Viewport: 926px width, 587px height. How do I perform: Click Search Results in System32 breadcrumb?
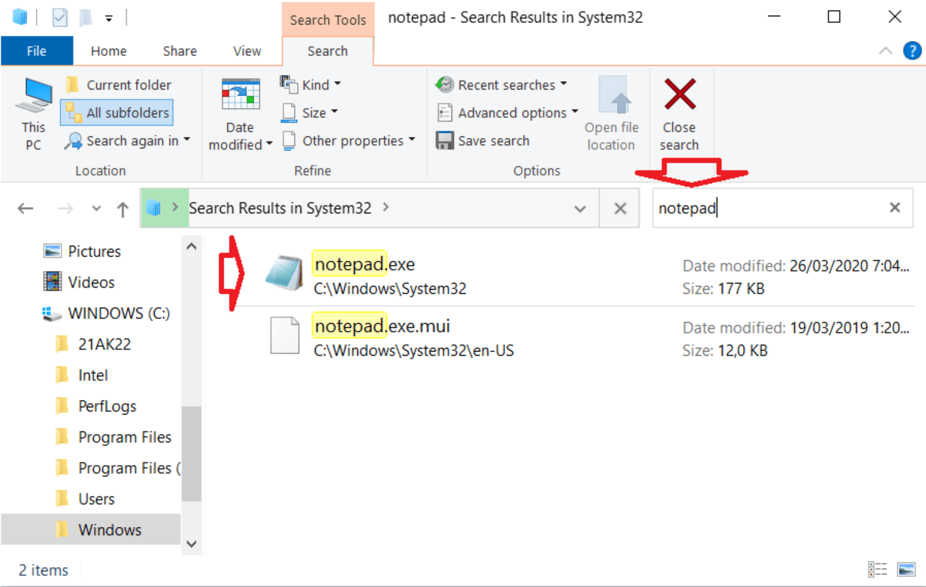coord(280,208)
